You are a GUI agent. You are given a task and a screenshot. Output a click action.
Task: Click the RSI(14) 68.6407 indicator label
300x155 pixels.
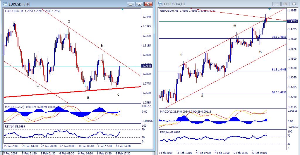(x=170, y=132)
